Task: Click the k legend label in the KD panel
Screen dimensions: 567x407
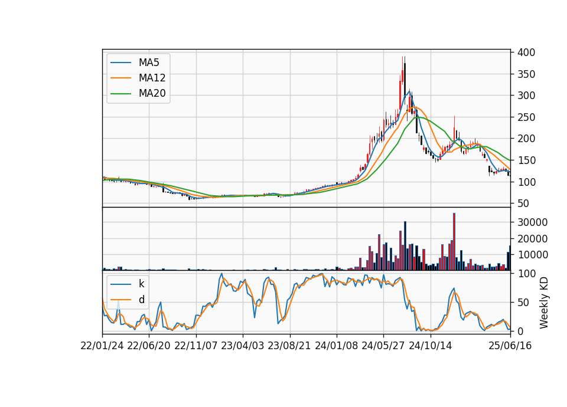Action: click(141, 284)
